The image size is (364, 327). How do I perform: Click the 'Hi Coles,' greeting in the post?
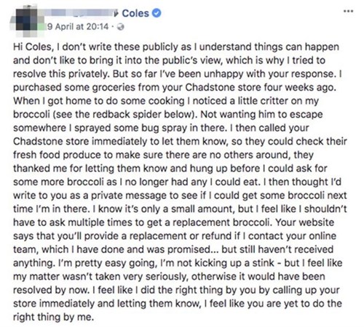(x=33, y=47)
